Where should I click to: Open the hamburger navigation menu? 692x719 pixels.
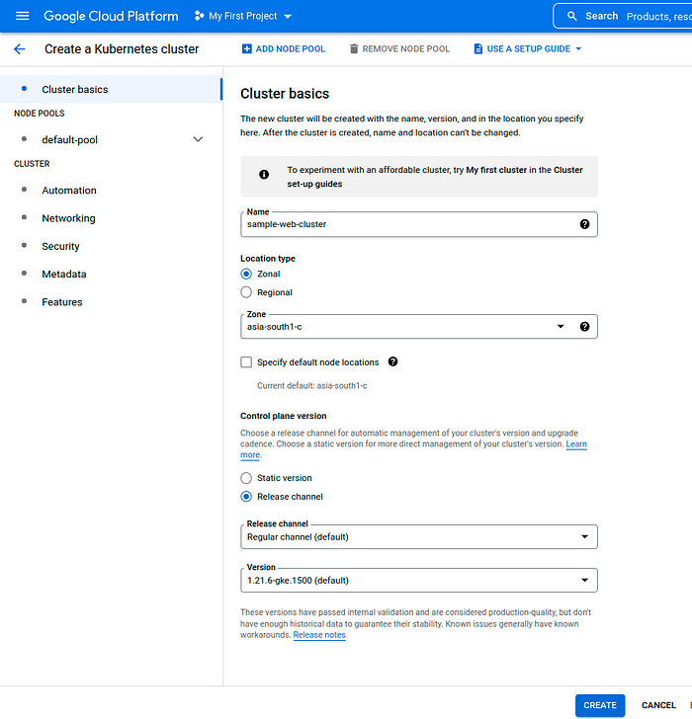(22, 16)
